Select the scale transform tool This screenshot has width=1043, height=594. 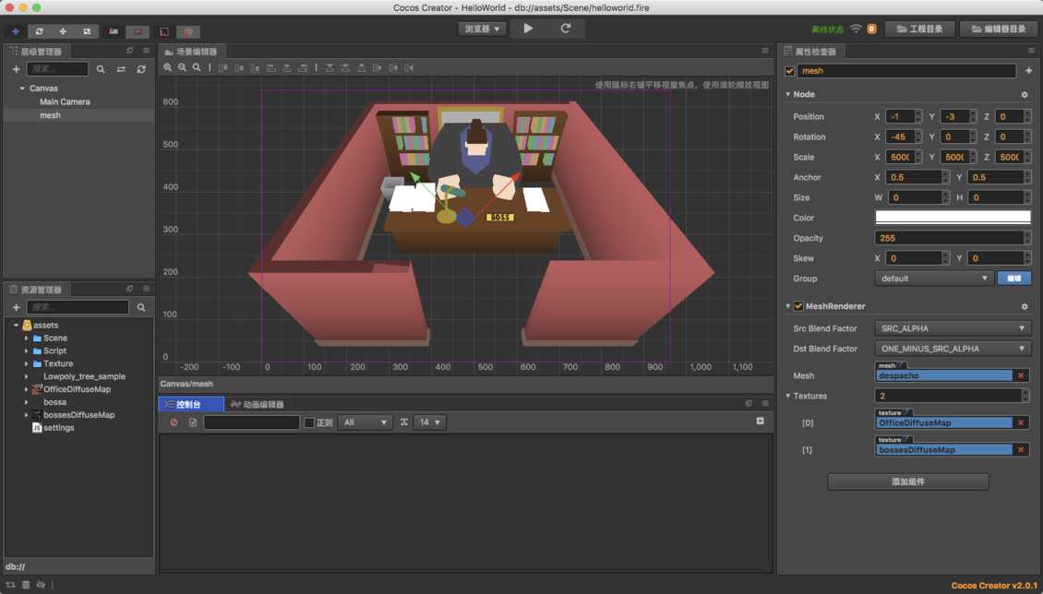pos(63,31)
